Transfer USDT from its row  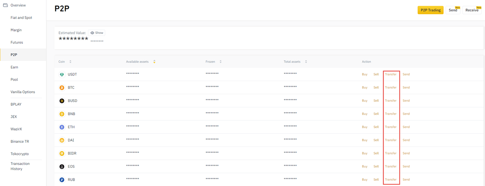tap(391, 75)
